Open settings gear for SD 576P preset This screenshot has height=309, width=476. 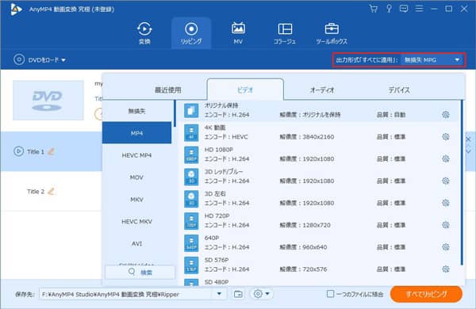tap(446, 269)
